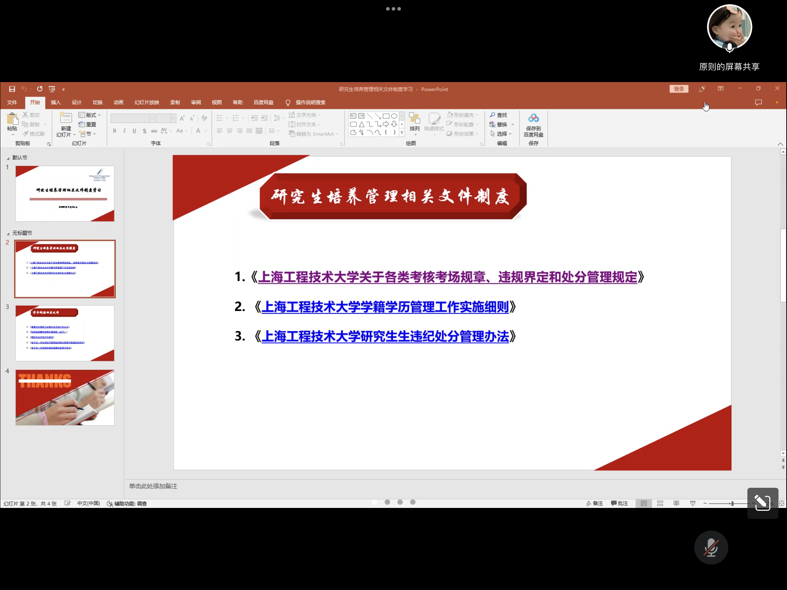Open comments pane icon at top right
Screen dimensions: 787x590
pos(758,103)
